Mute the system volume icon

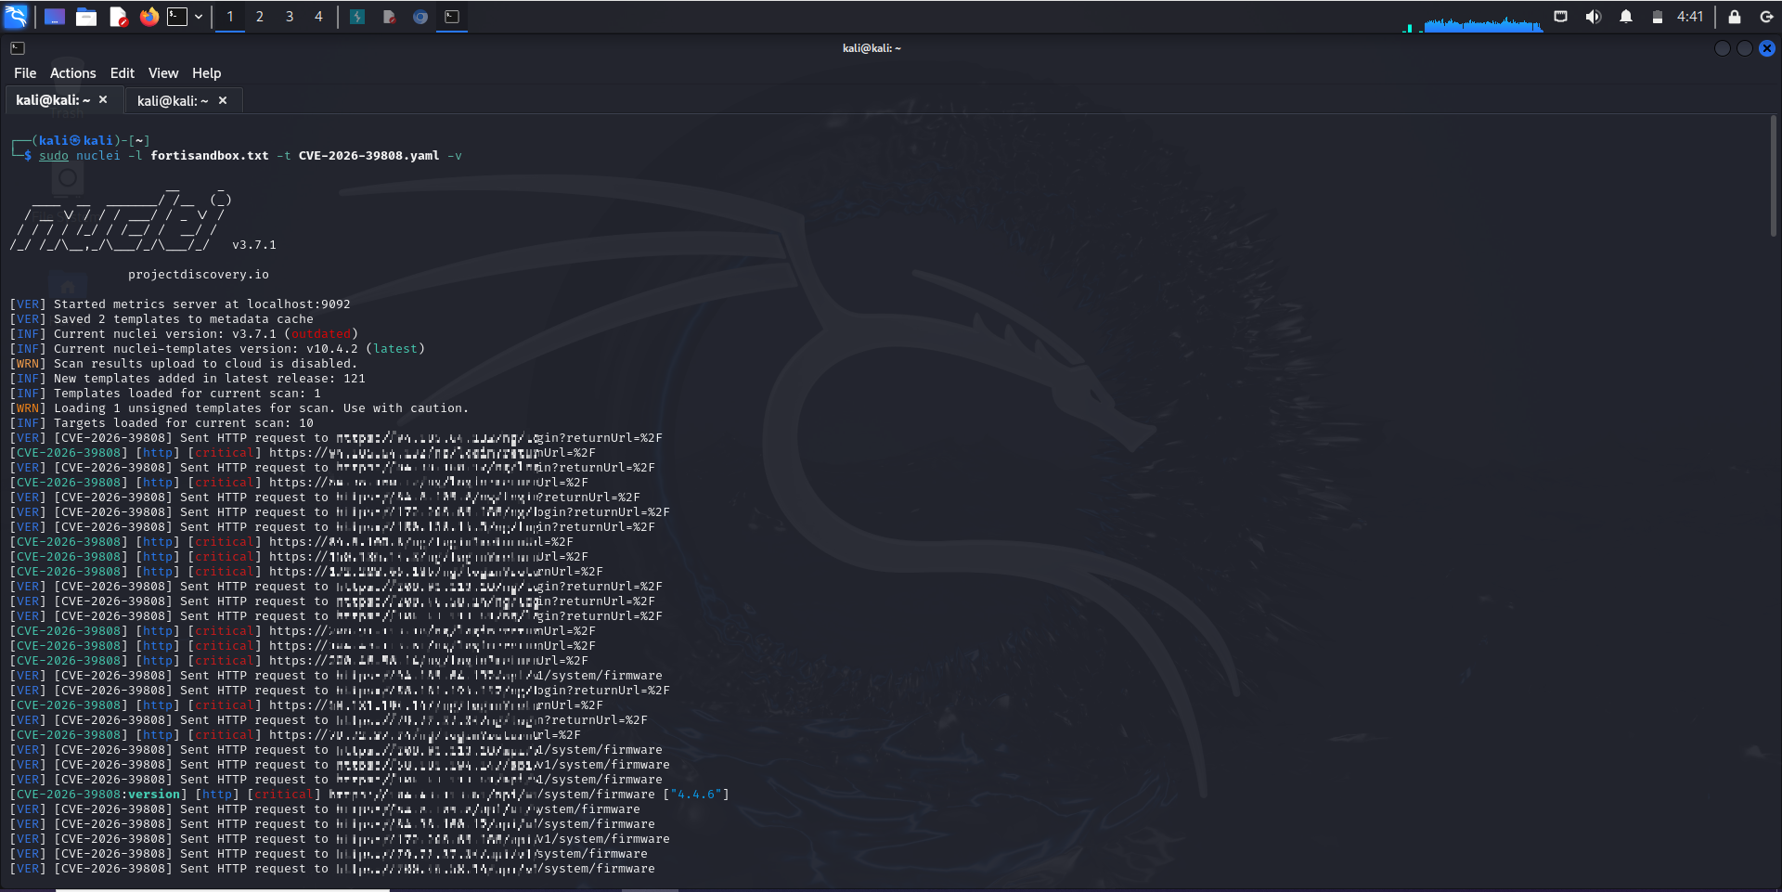click(x=1593, y=16)
